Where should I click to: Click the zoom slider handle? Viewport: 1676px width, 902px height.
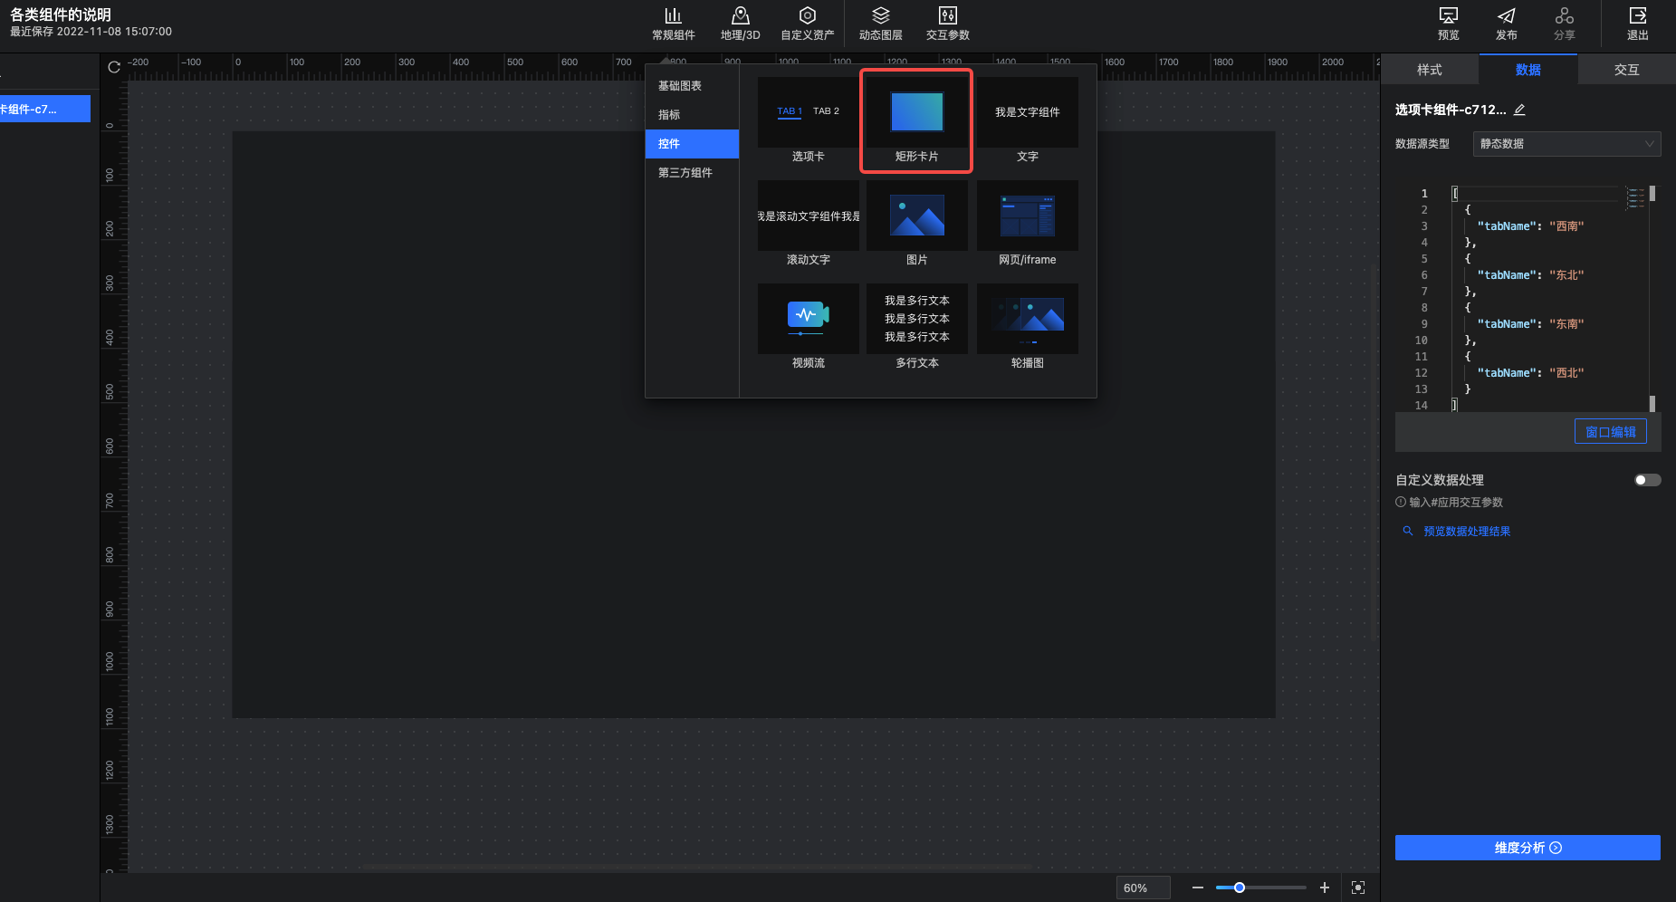point(1240,888)
